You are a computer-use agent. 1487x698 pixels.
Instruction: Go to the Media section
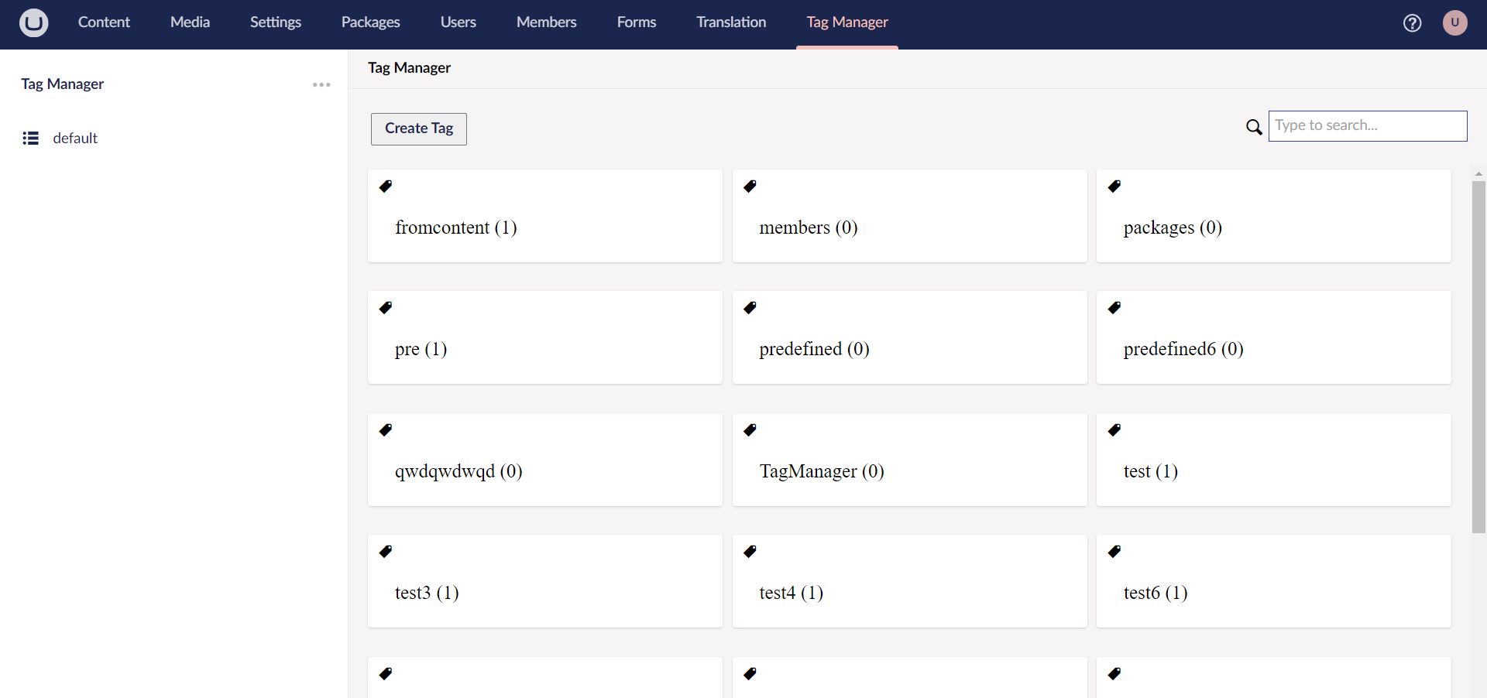point(190,22)
